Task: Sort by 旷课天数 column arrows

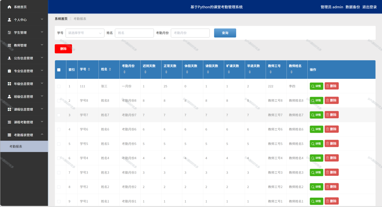Action: [x=229, y=72]
